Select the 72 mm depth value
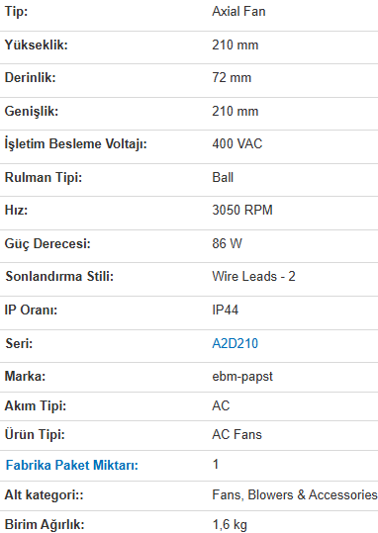This screenshot has height=533, width=378. (232, 78)
